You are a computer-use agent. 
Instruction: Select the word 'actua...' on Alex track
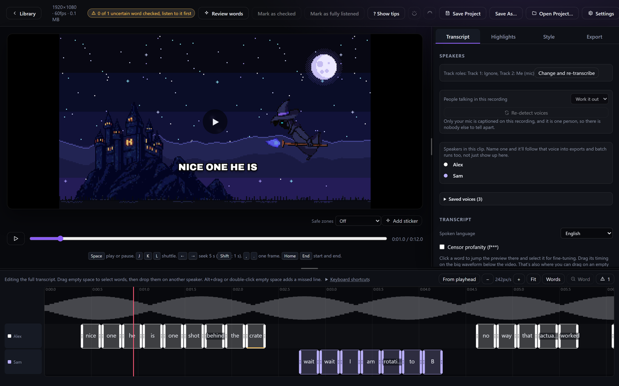[x=548, y=336]
